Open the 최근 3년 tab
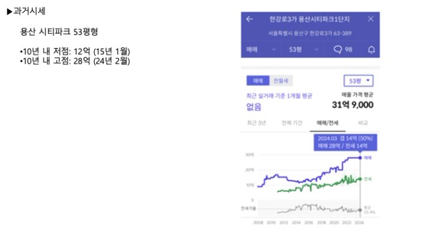Viewport: 426px width, 240px height. (x=256, y=123)
